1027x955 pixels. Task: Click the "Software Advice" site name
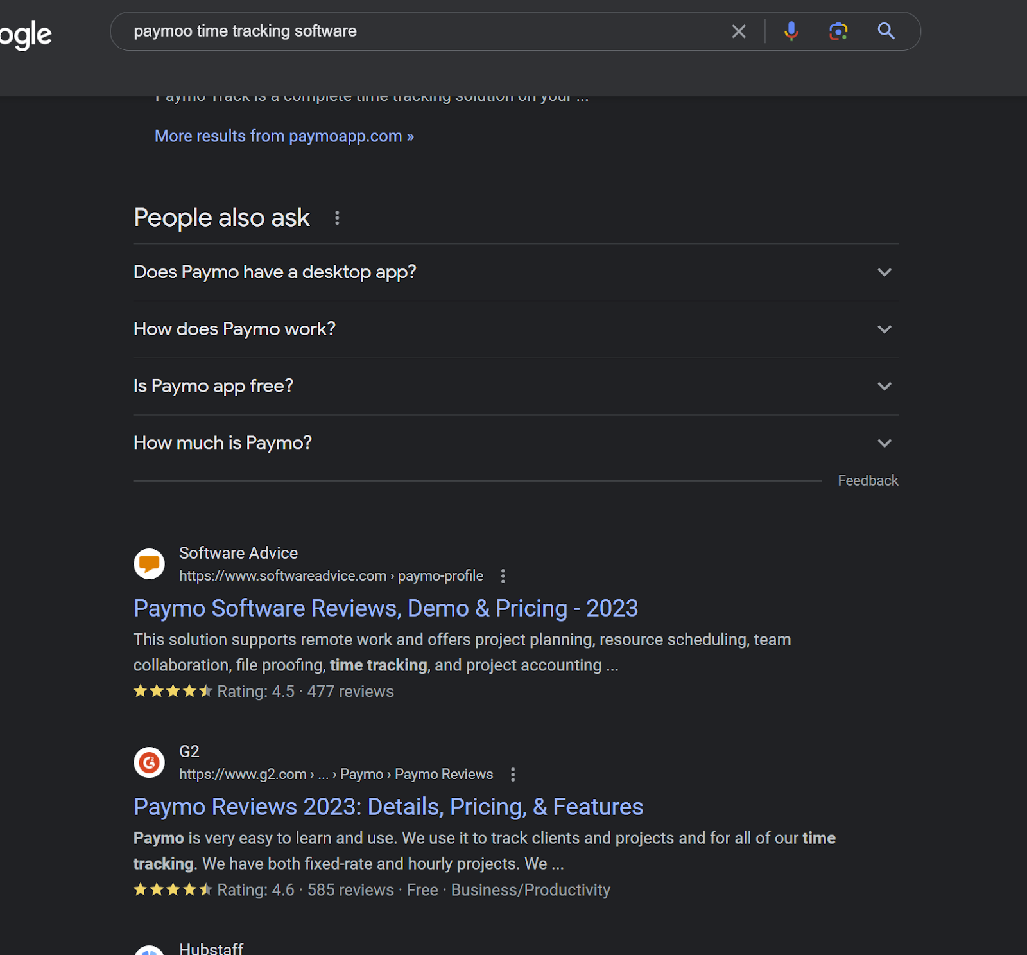click(x=238, y=553)
